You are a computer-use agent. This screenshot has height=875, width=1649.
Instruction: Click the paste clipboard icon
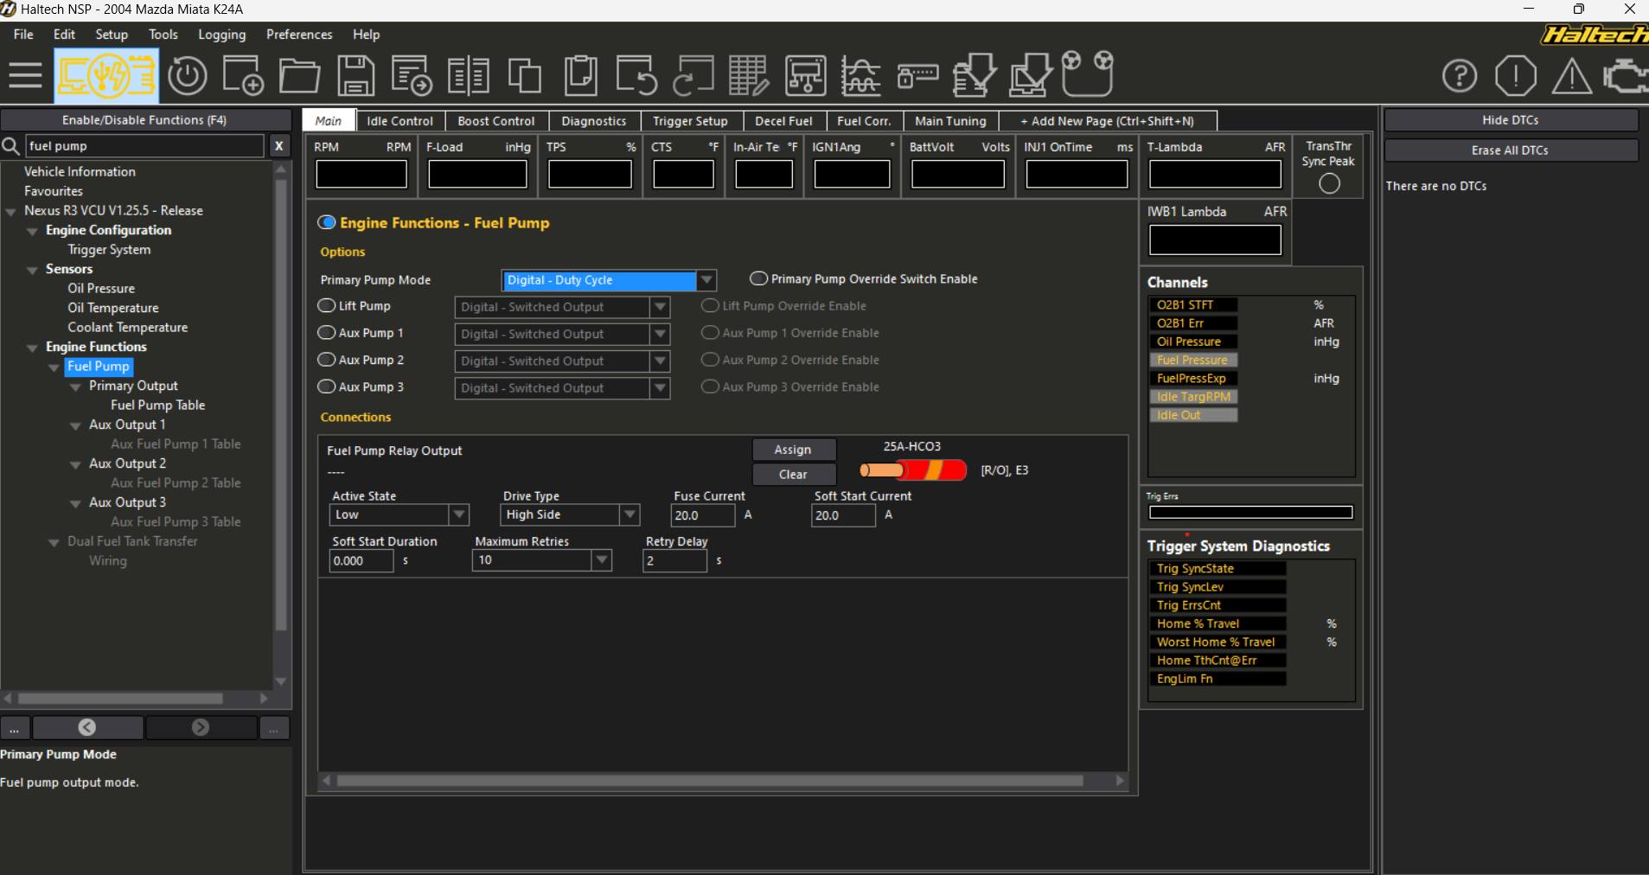pos(581,76)
